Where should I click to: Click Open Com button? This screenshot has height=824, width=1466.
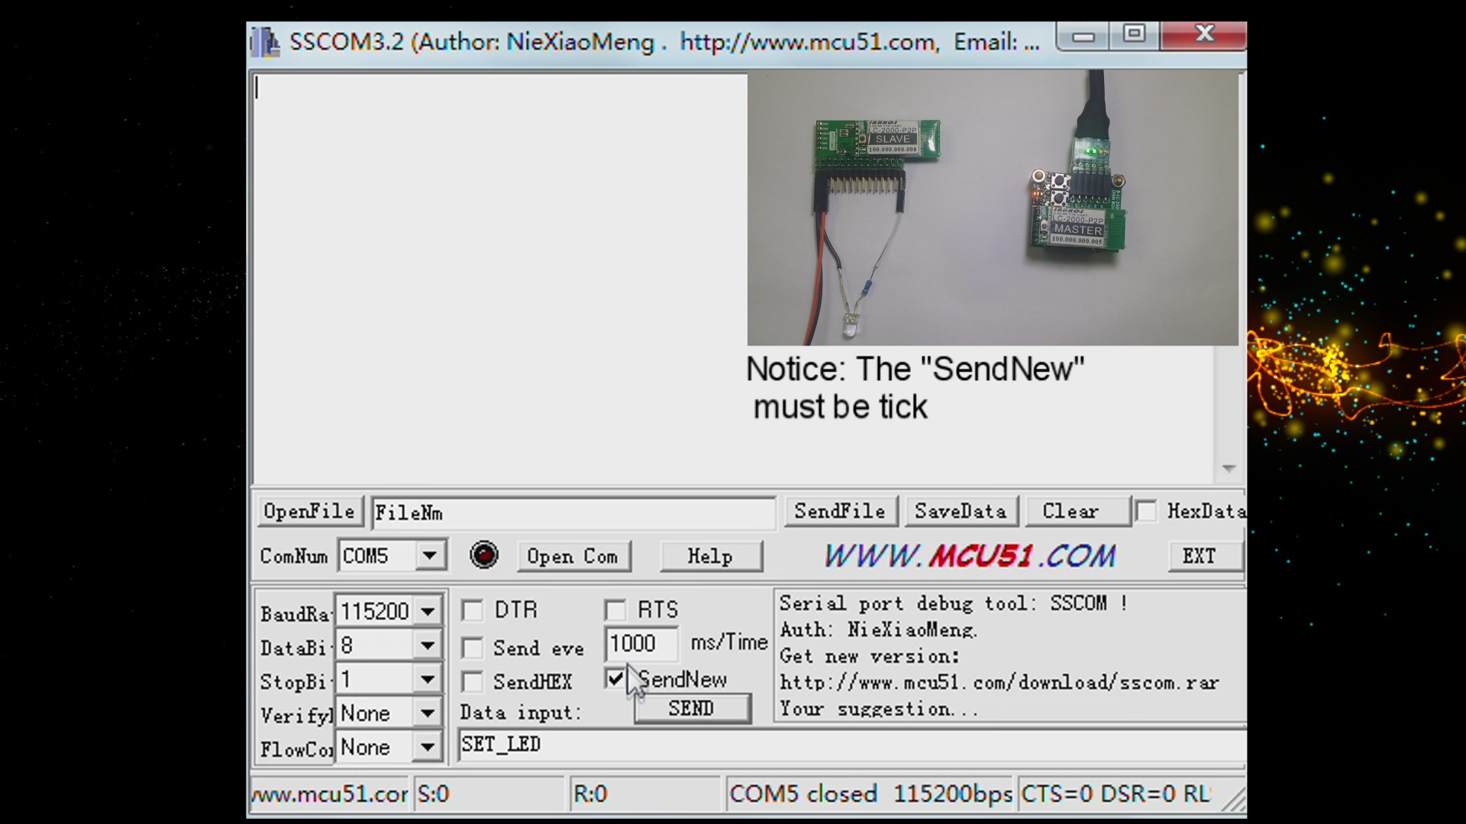click(x=571, y=556)
